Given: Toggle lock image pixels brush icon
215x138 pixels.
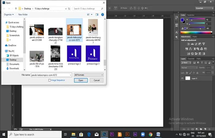Looking at the screenshot, I should (x=190, y=73).
